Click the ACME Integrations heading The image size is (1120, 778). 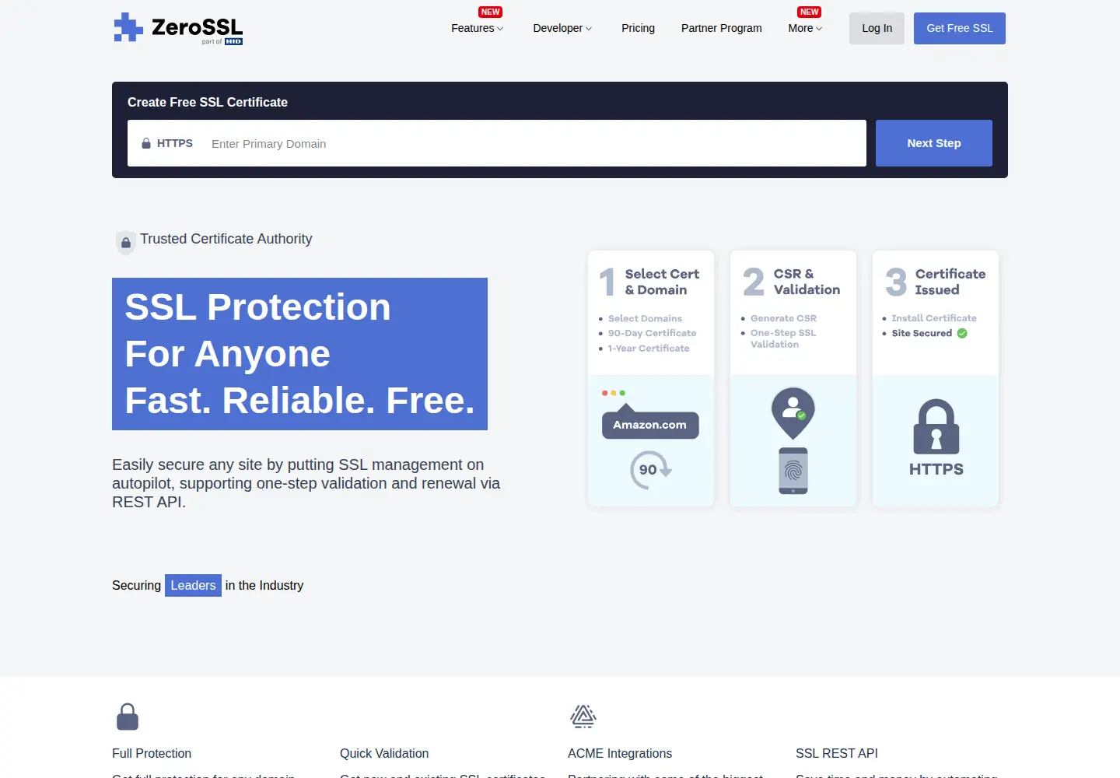(x=620, y=753)
